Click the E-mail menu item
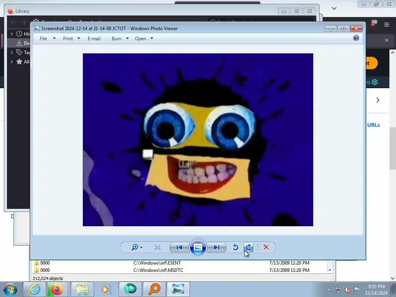Screen dimensions: 396x297 94,39
